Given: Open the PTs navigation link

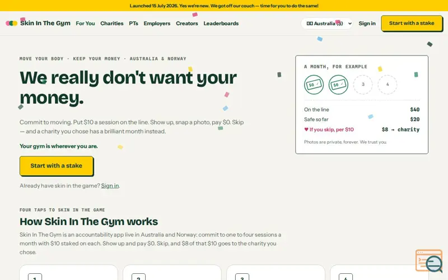Looking at the screenshot, I should click(133, 24).
